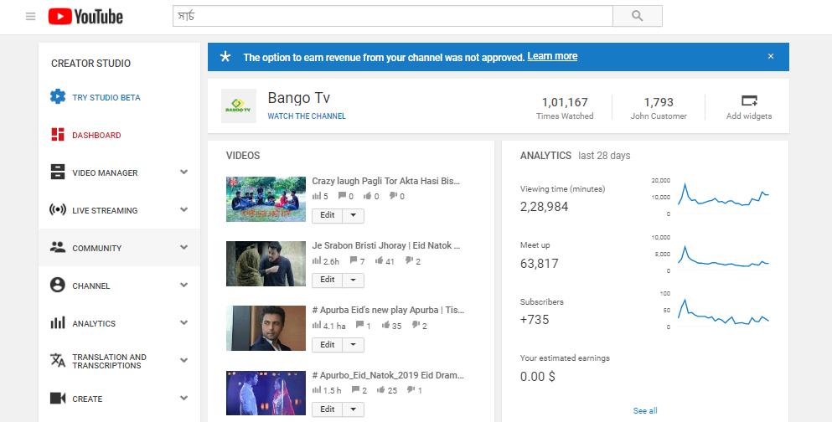Screen dimensions: 832x422
Task: Edit the Apurba Eid's new play video
Action: click(x=328, y=345)
